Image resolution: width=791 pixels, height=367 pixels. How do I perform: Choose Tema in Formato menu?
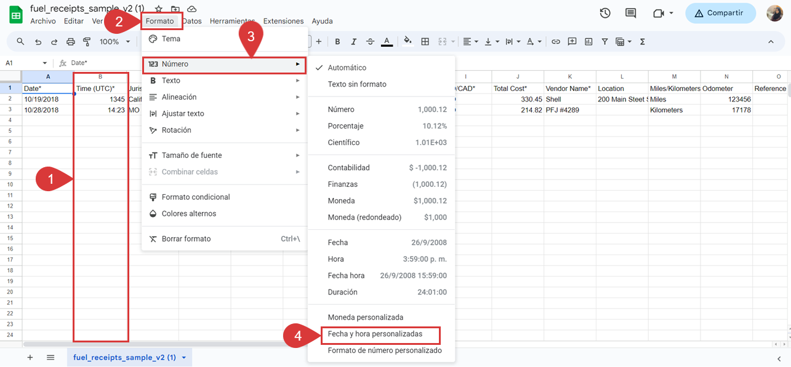coord(224,39)
